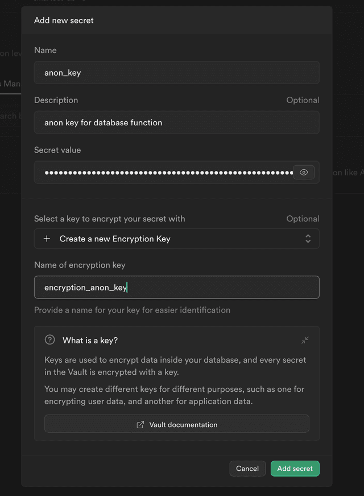Click the "Add new secret" dialog title
Image resolution: width=364 pixels, height=496 pixels.
coord(64,21)
